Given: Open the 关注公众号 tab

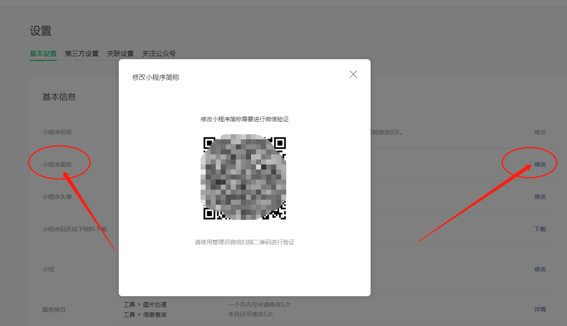Looking at the screenshot, I should (159, 54).
